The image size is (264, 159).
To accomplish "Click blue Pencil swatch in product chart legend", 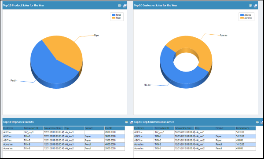I will click(x=114, y=15).
